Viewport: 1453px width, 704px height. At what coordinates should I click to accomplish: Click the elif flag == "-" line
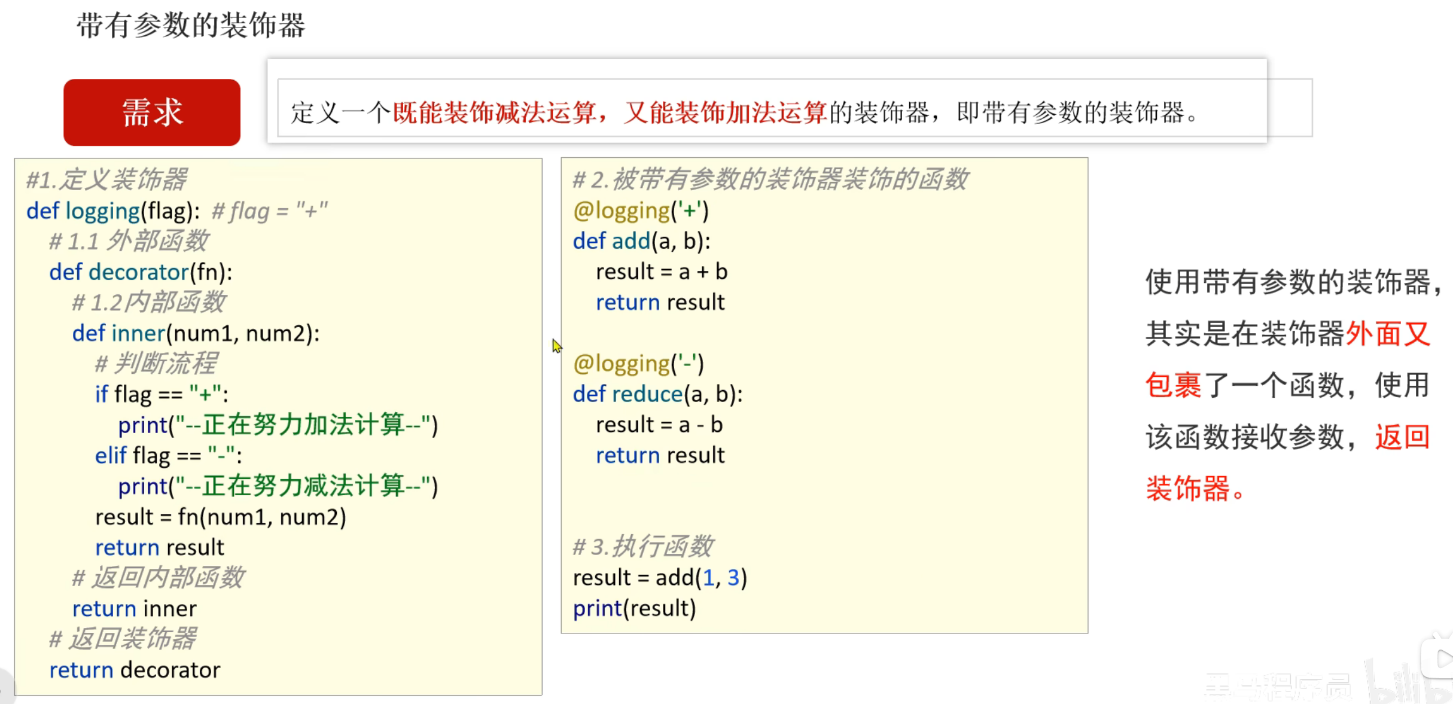(x=168, y=456)
